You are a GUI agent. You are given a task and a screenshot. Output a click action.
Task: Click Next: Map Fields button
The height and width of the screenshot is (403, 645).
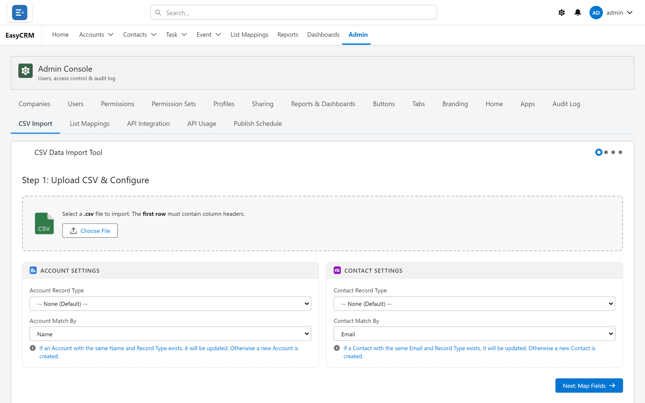point(589,385)
